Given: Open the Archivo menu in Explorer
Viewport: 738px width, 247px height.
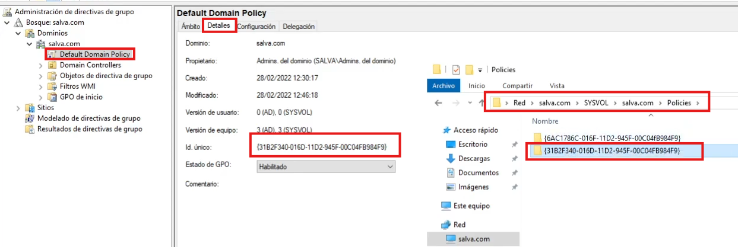Looking at the screenshot, I should [443, 86].
